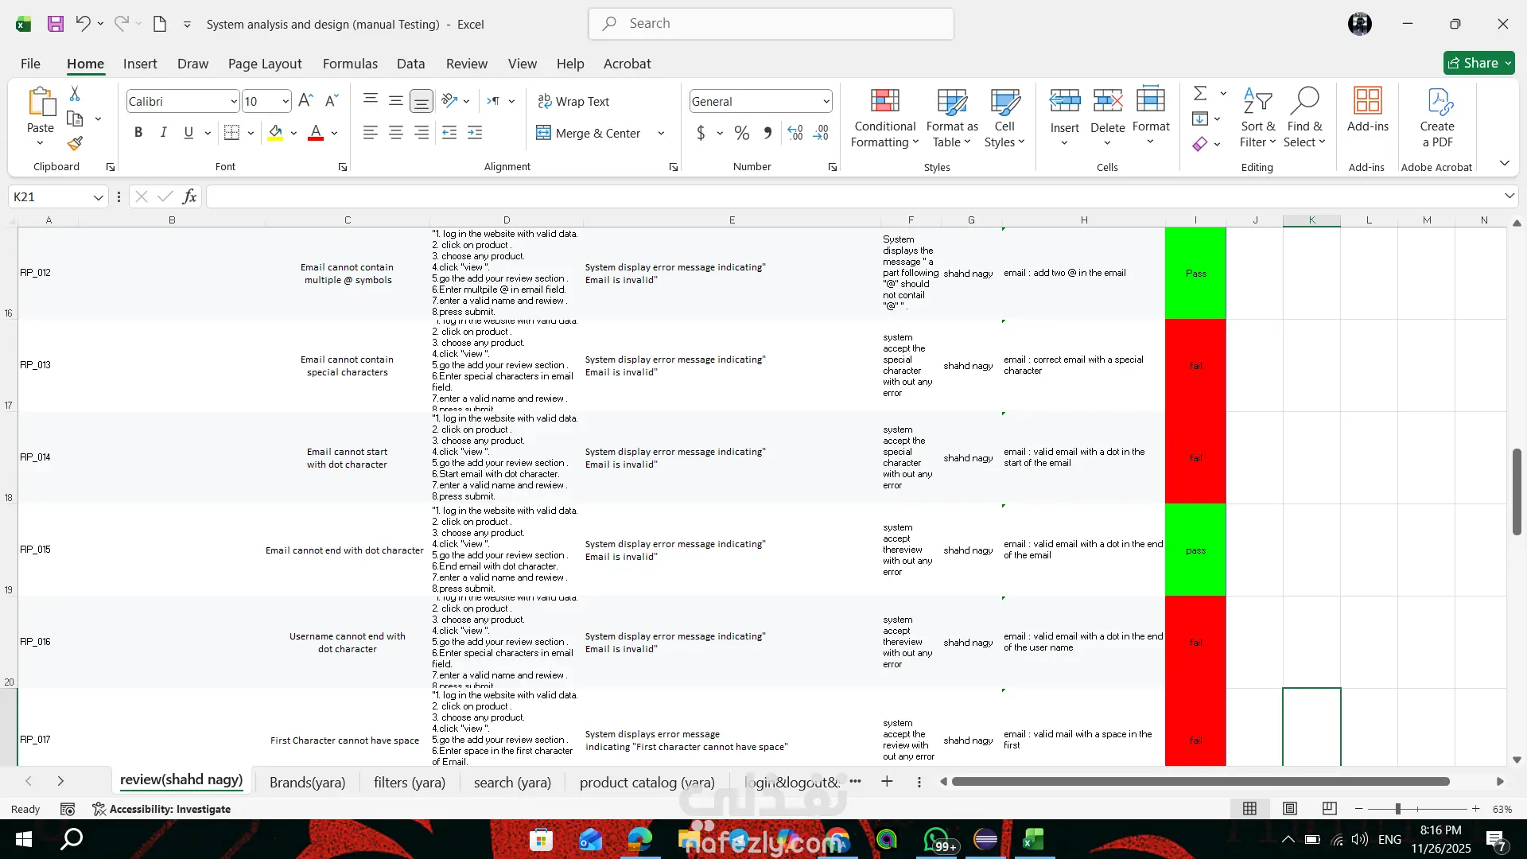Toggle Bold formatting
Viewport: 1527px width, 859px height.
click(x=138, y=133)
